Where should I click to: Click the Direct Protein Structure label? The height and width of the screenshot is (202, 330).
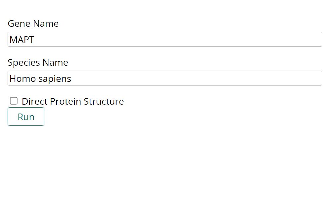tap(72, 101)
